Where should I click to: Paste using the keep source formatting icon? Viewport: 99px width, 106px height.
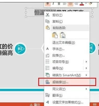pos(55,35)
